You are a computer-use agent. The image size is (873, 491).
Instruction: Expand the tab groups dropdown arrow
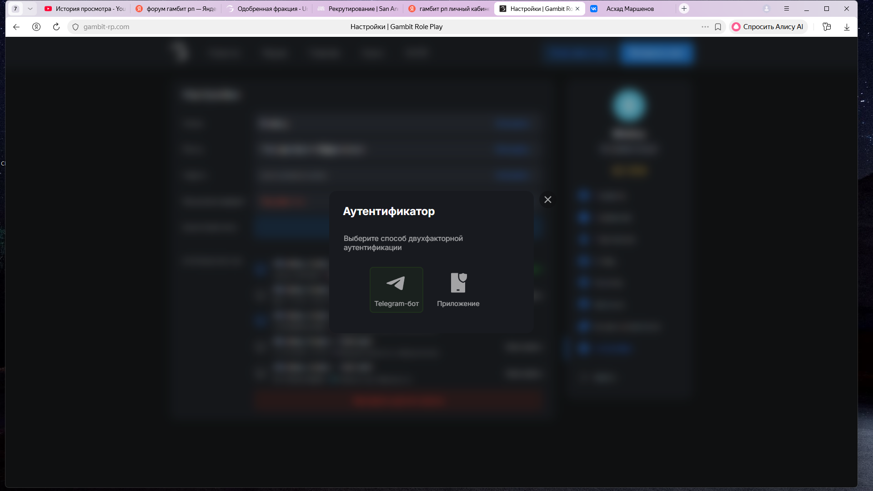click(x=30, y=9)
